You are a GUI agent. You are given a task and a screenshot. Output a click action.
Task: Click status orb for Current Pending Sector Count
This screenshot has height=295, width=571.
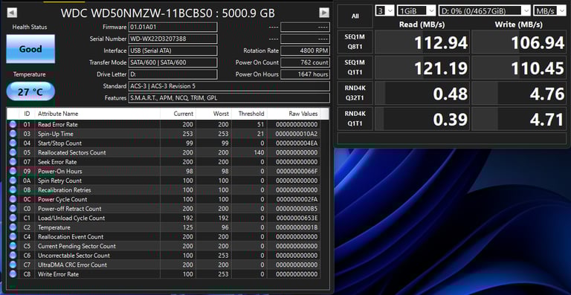coord(13,246)
